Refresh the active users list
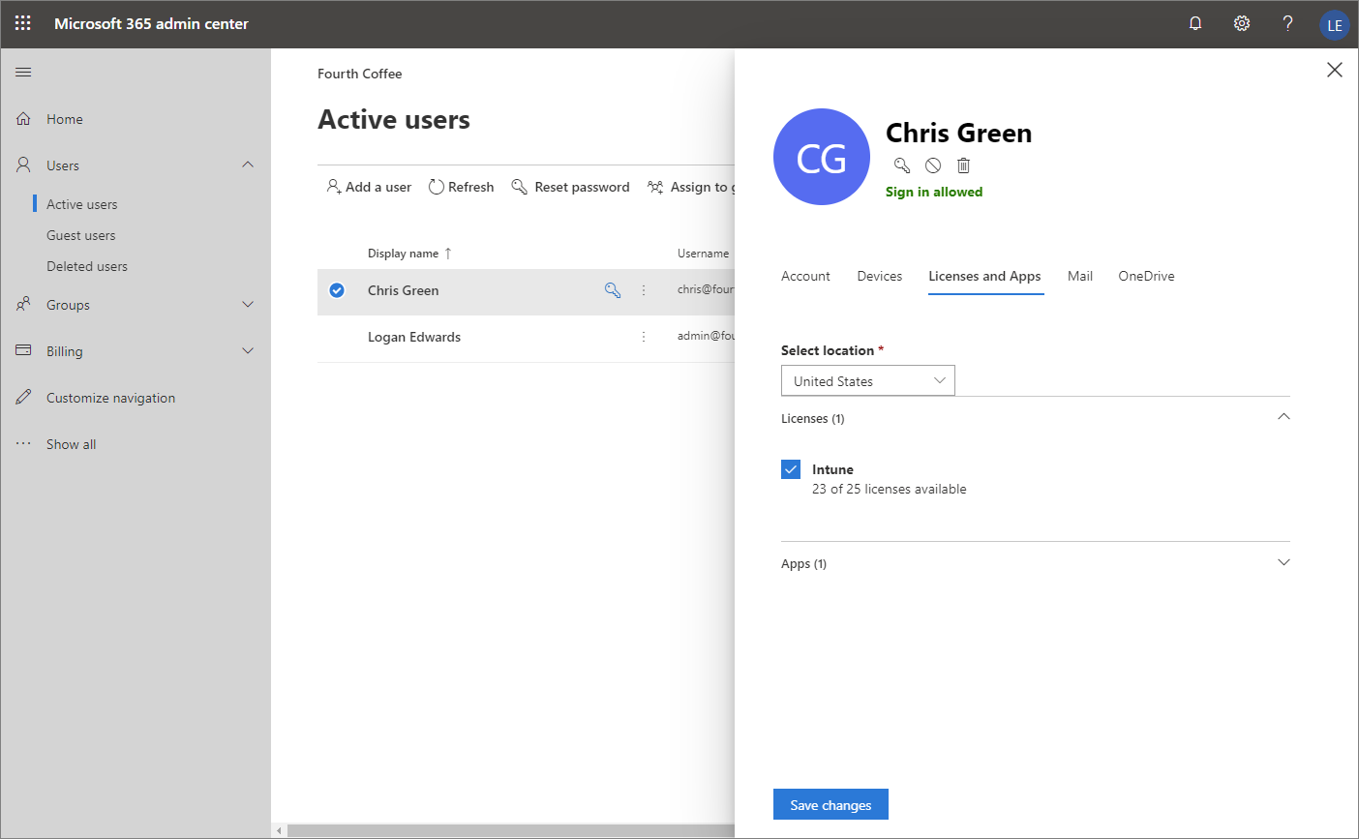Image resolution: width=1359 pixels, height=839 pixels. [x=461, y=187]
